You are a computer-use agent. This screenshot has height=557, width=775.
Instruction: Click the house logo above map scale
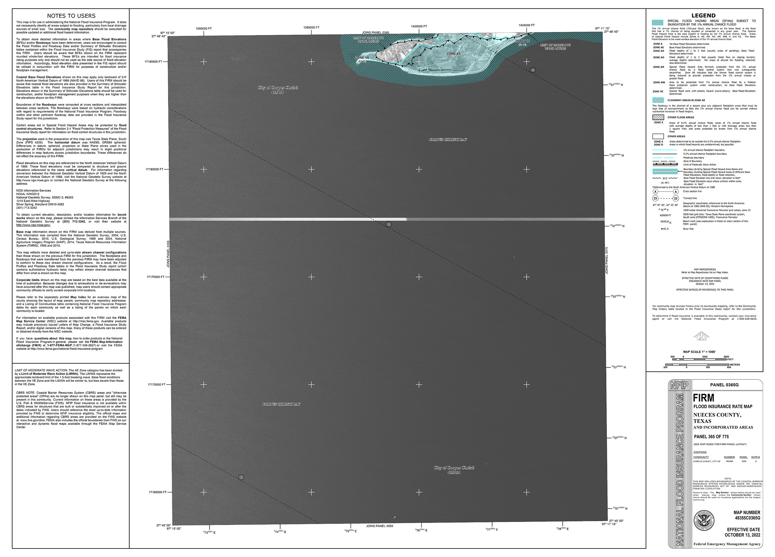click(x=701, y=336)
